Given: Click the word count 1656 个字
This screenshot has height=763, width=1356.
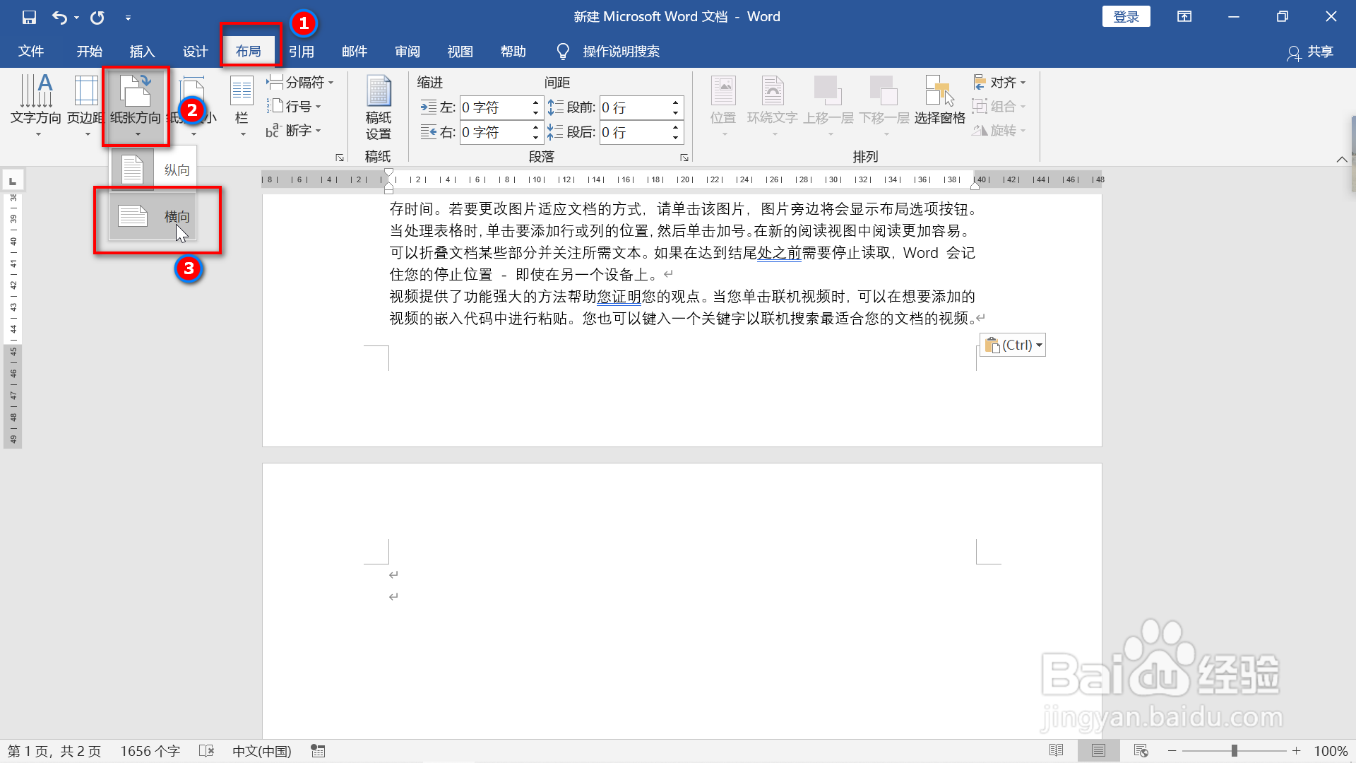Looking at the screenshot, I should (150, 751).
